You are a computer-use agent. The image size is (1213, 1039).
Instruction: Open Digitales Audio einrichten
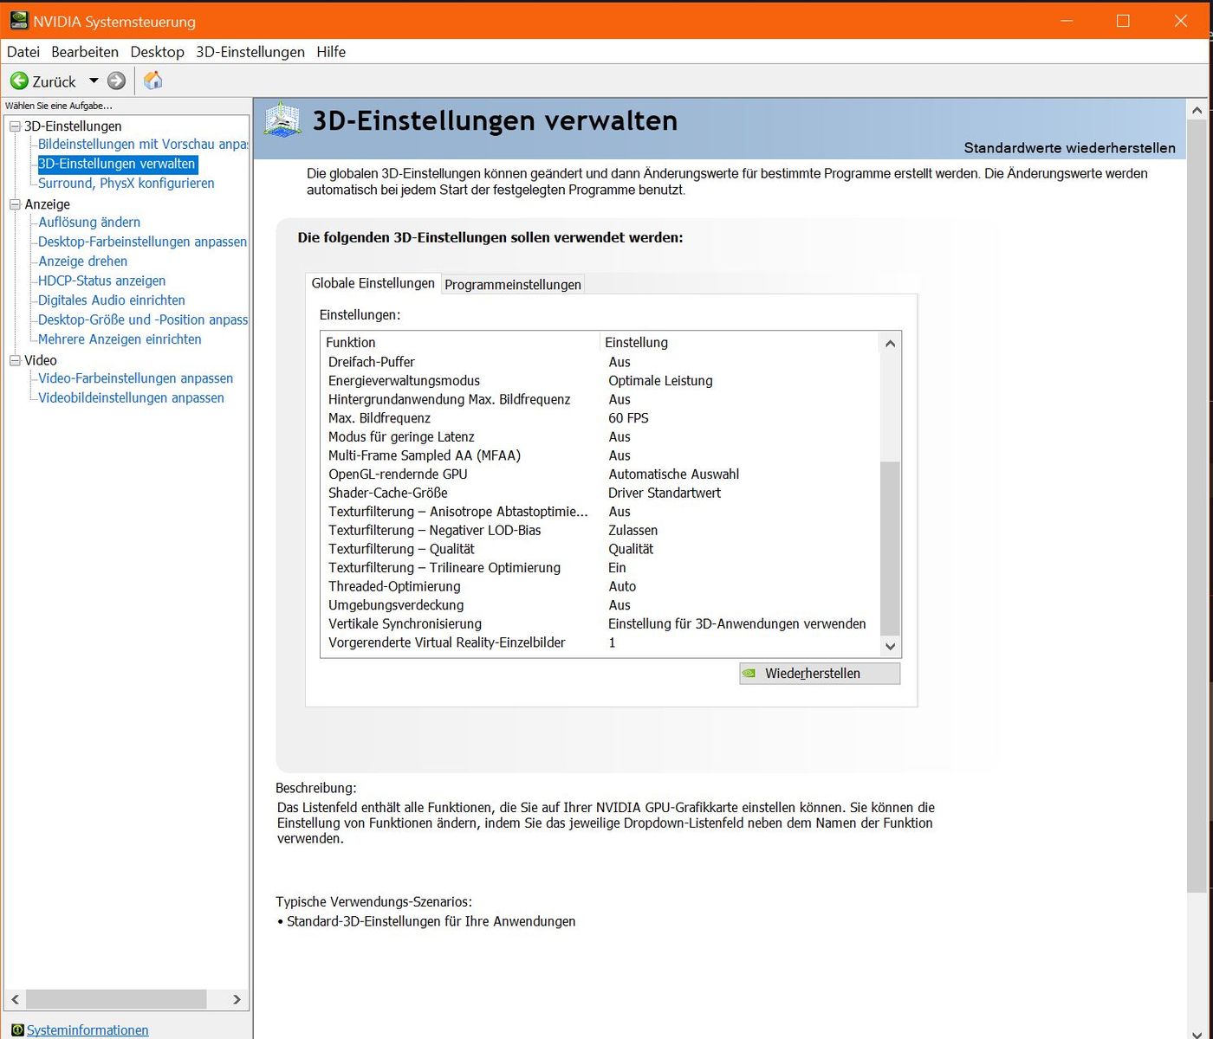[x=112, y=300]
